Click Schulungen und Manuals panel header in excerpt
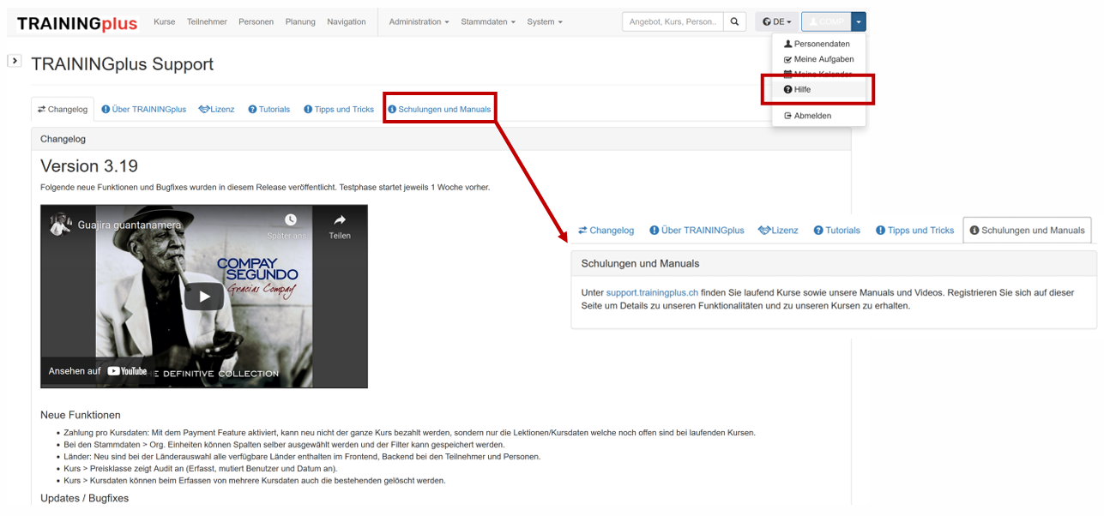This screenshot has width=1104, height=516. click(x=834, y=264)
